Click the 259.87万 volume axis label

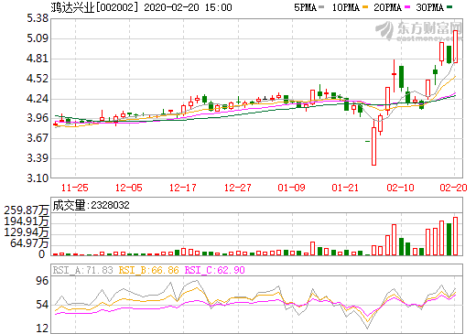tap(27, 210)
